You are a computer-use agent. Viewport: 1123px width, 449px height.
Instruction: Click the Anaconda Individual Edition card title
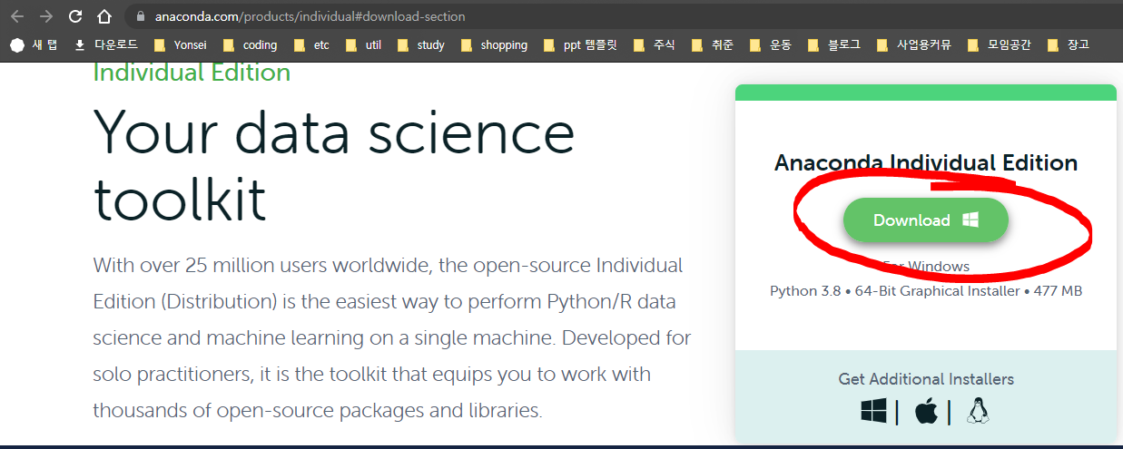click(x=926, y=163)
